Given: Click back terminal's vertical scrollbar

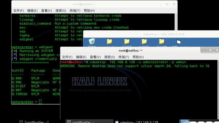Looking at the screenshot, I should click(x=176, y=22).
